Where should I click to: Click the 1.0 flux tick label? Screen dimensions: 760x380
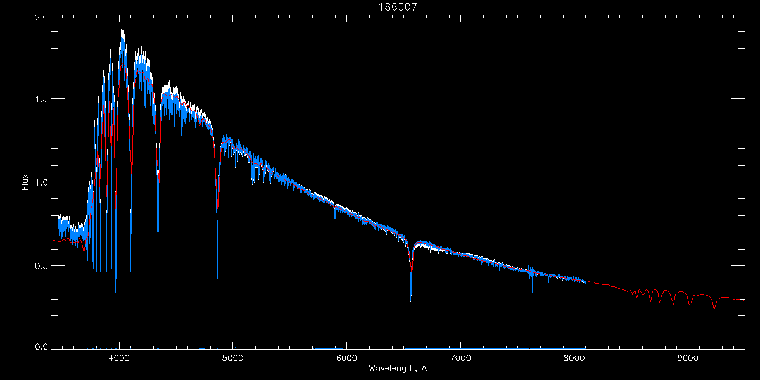point(40,182)
